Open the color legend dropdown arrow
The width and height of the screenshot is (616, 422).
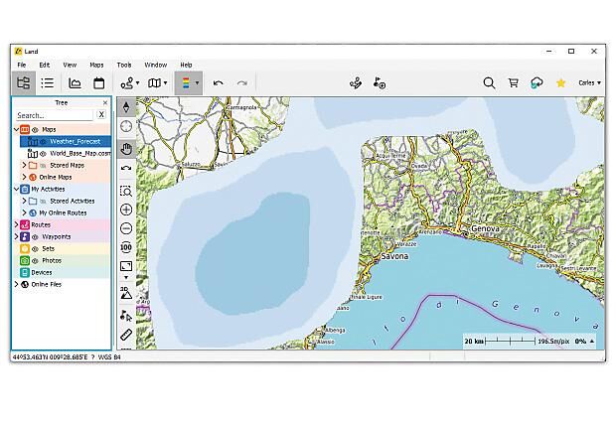tap(197, 82)
